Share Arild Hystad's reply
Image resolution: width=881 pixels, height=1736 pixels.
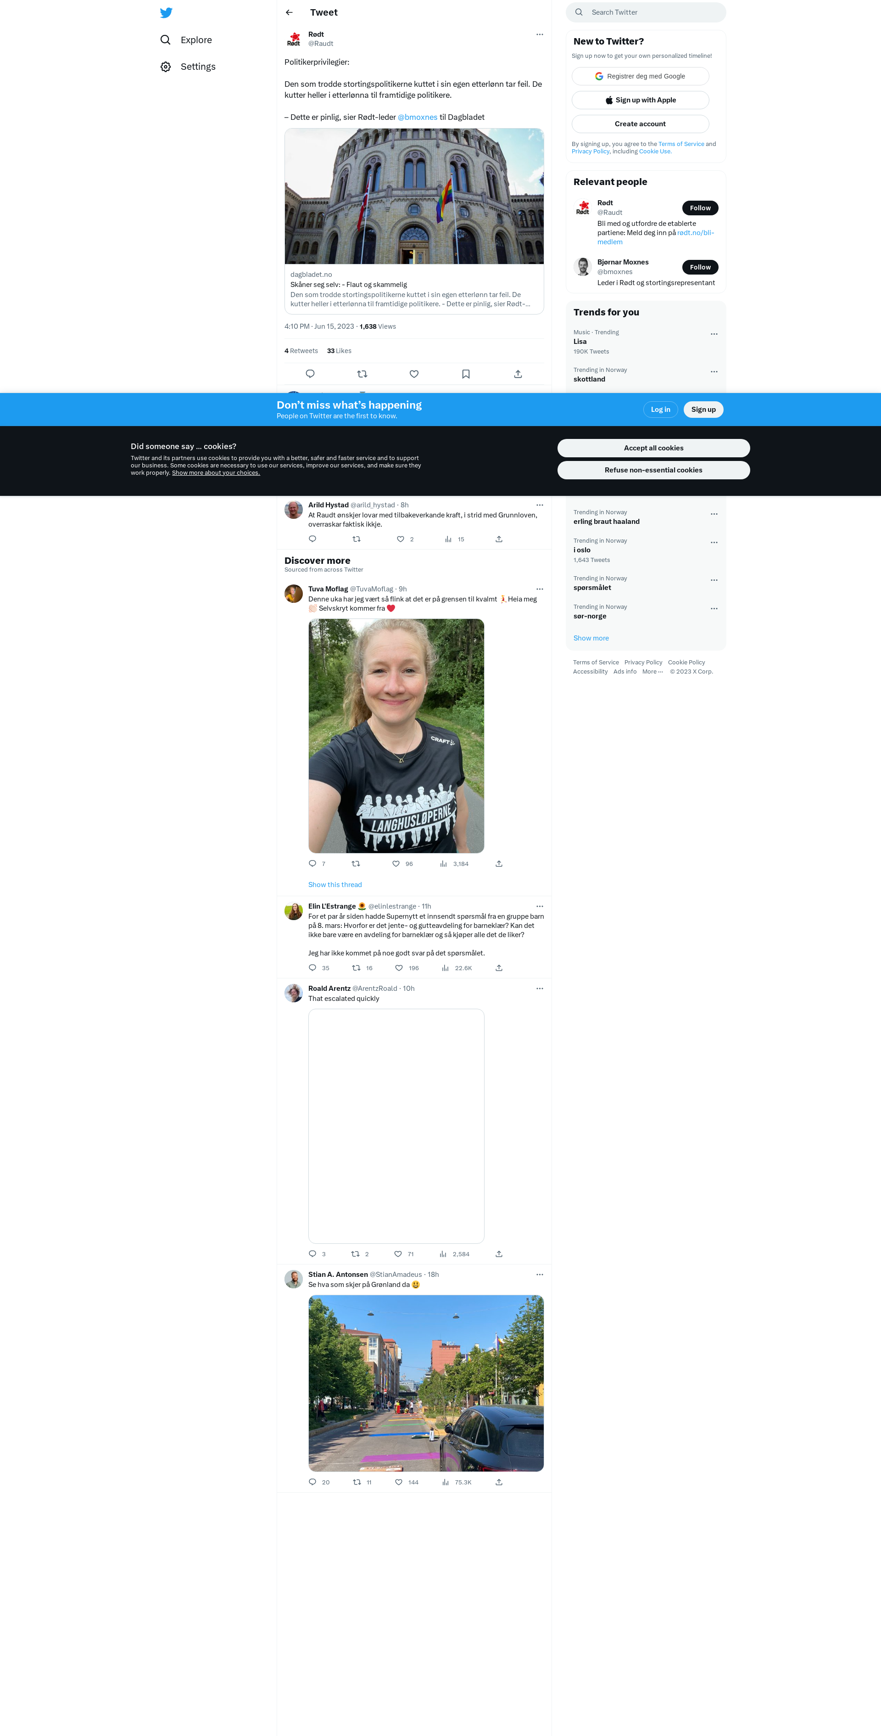pyautogui.click(x=499, y=539)
